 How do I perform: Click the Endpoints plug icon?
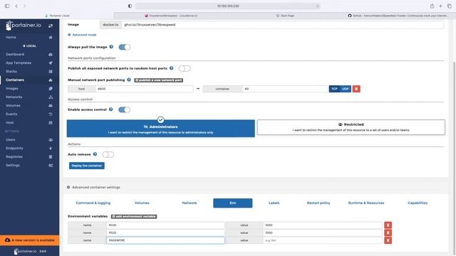[51, 149]
